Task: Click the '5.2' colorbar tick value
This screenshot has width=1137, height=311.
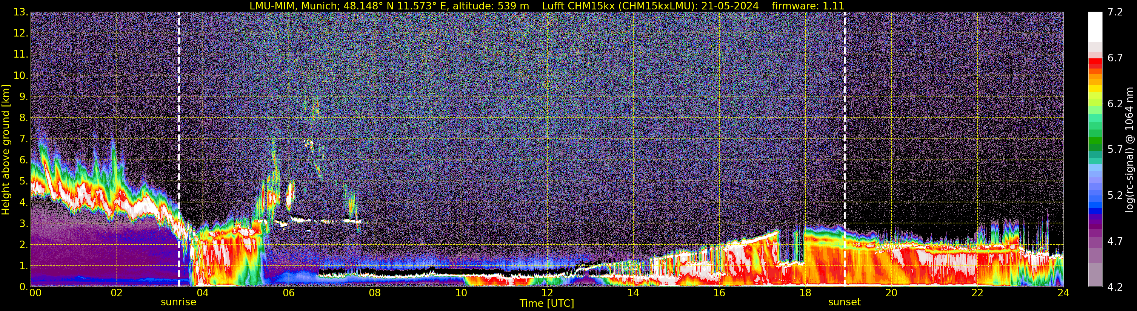Action: [1115, 195]
